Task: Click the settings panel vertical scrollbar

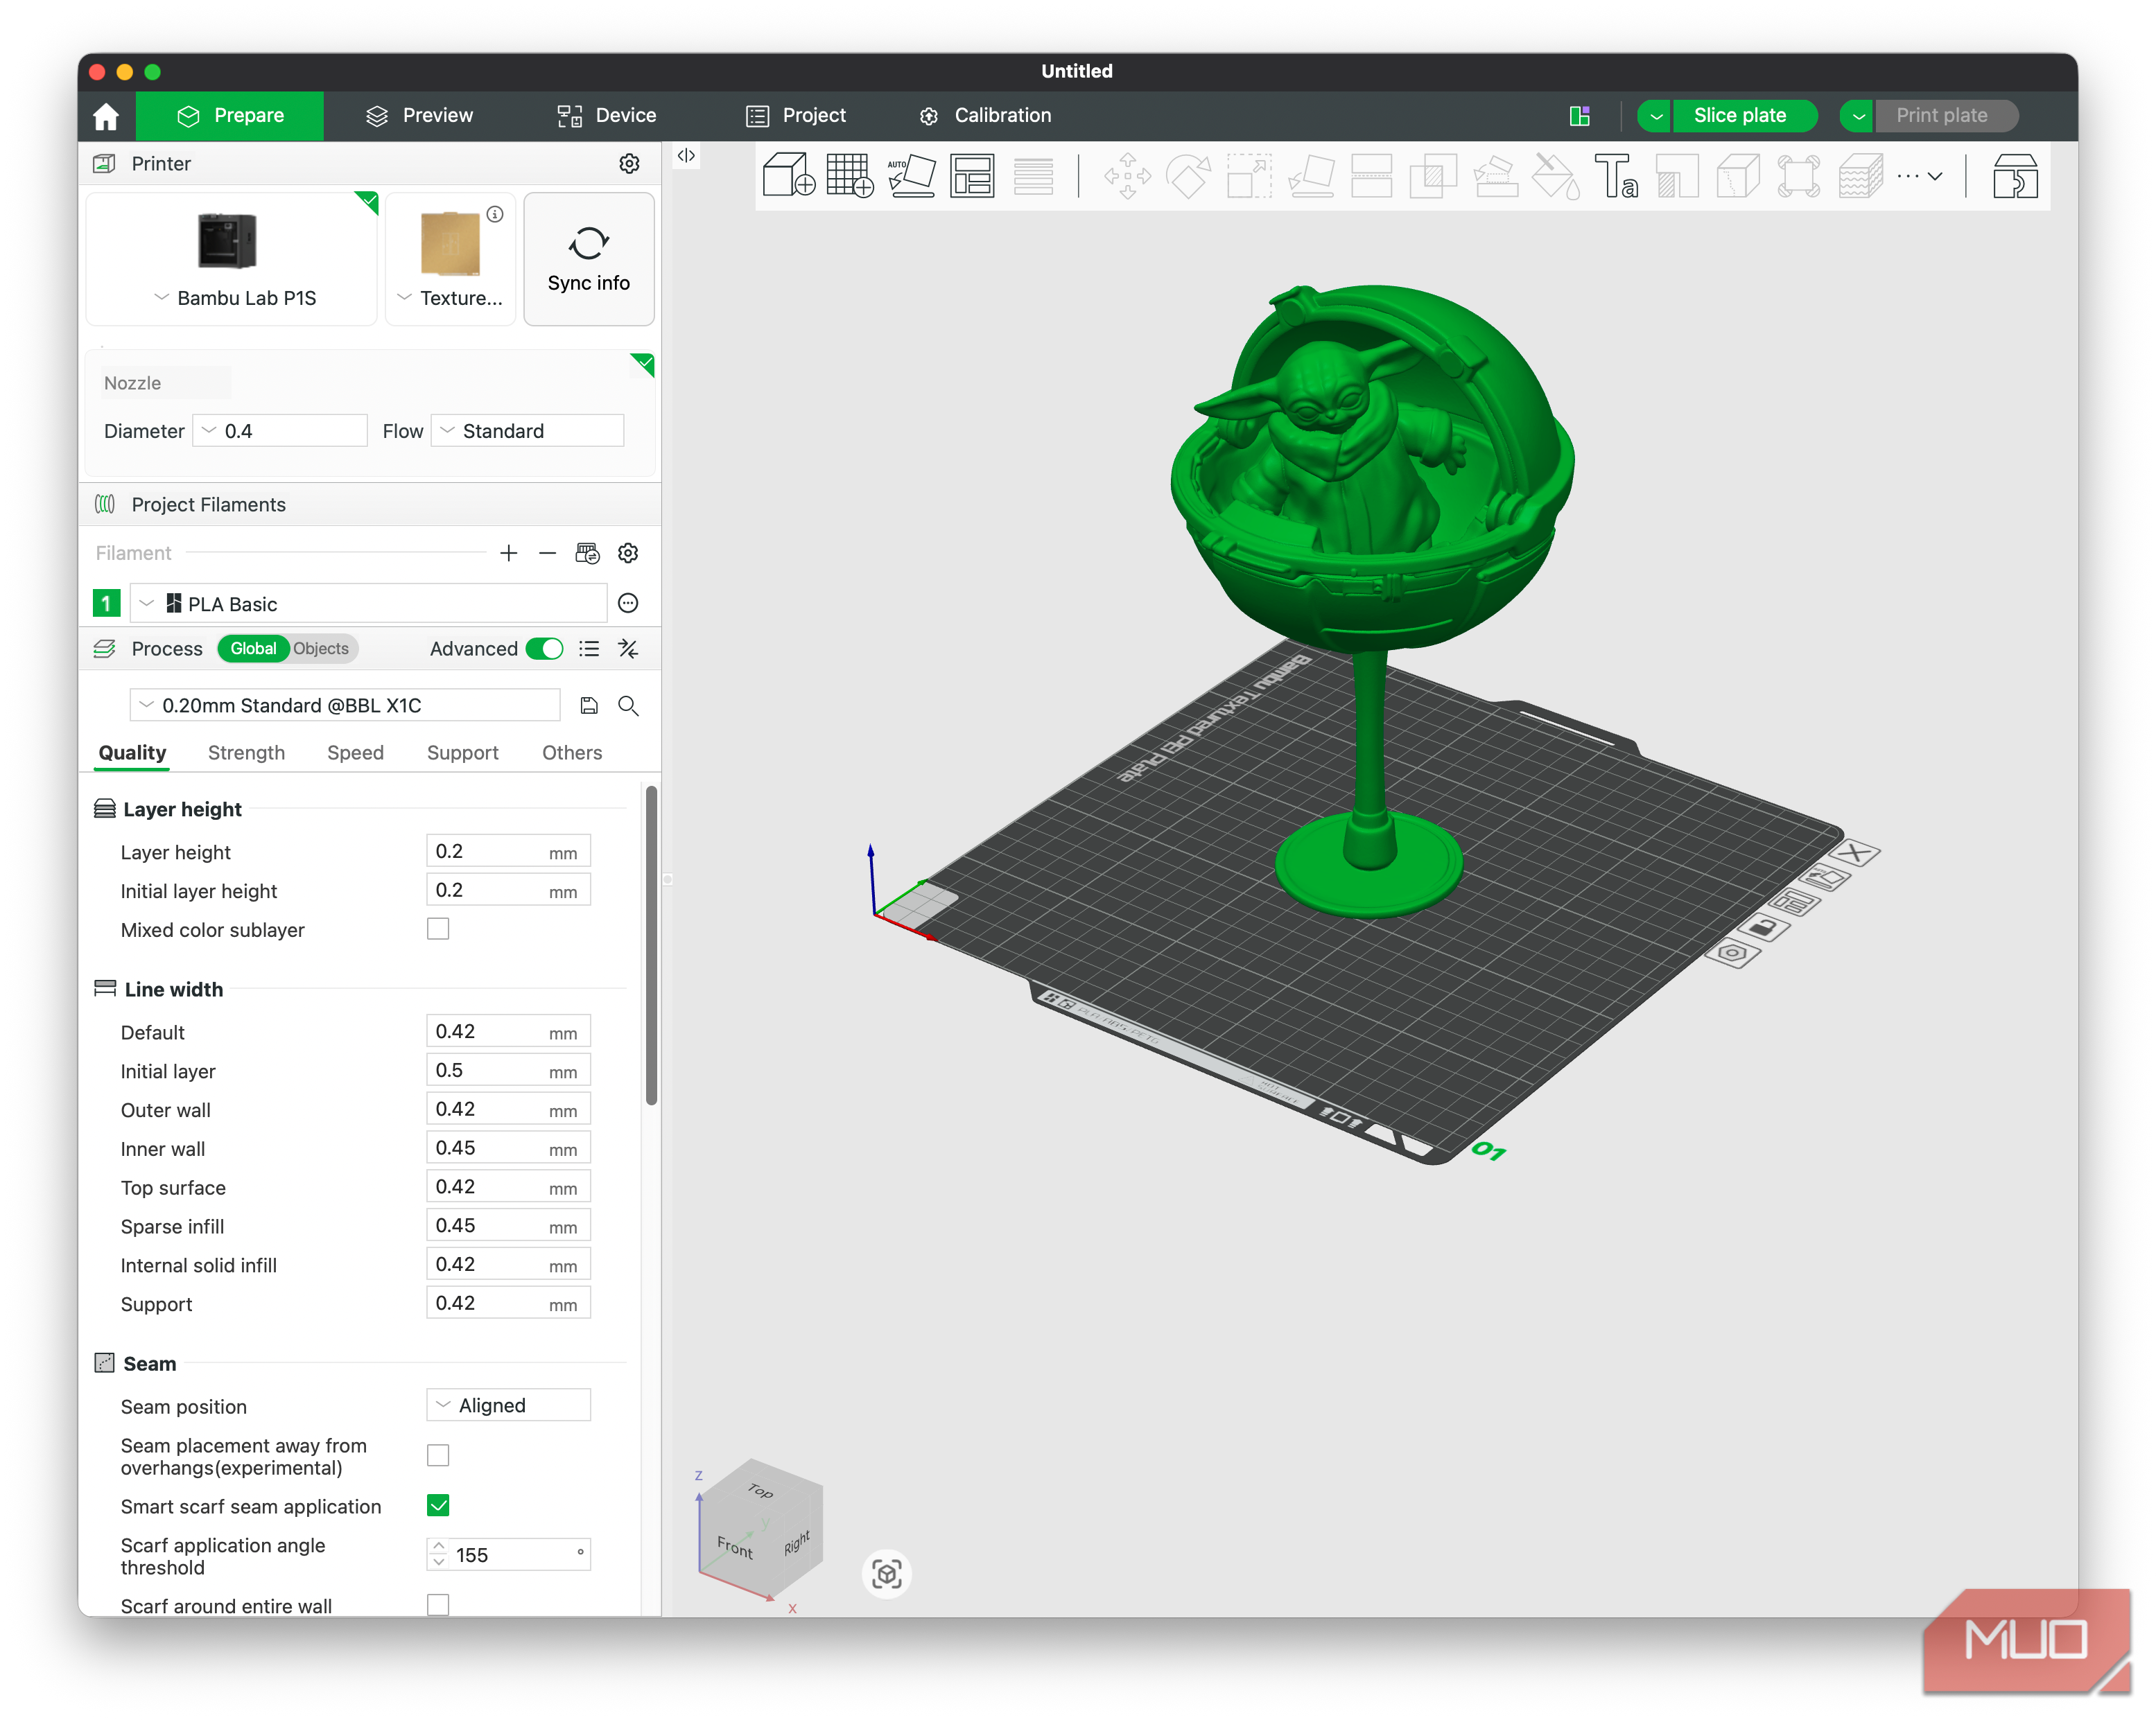Action: pos(652,945)
